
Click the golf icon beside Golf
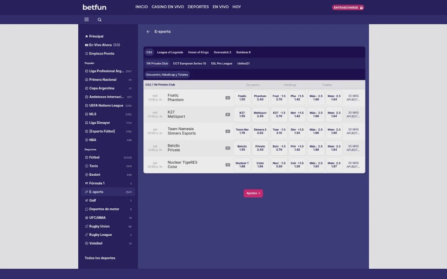coord(87,200)
